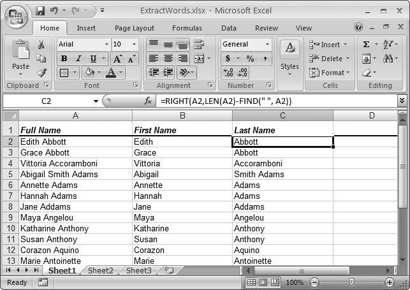Increase the cell indent
This screenshot has height=290, width=410.
(168, 73)
